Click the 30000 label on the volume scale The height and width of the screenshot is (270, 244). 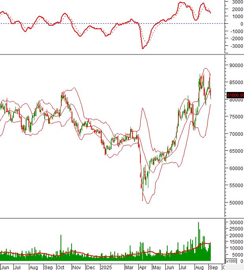(x=234, y=223)
